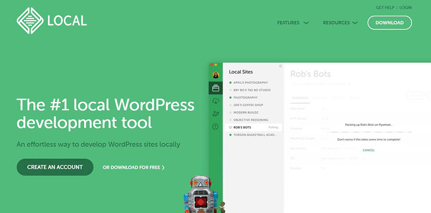Click the Local logo icon

[30, 21]
